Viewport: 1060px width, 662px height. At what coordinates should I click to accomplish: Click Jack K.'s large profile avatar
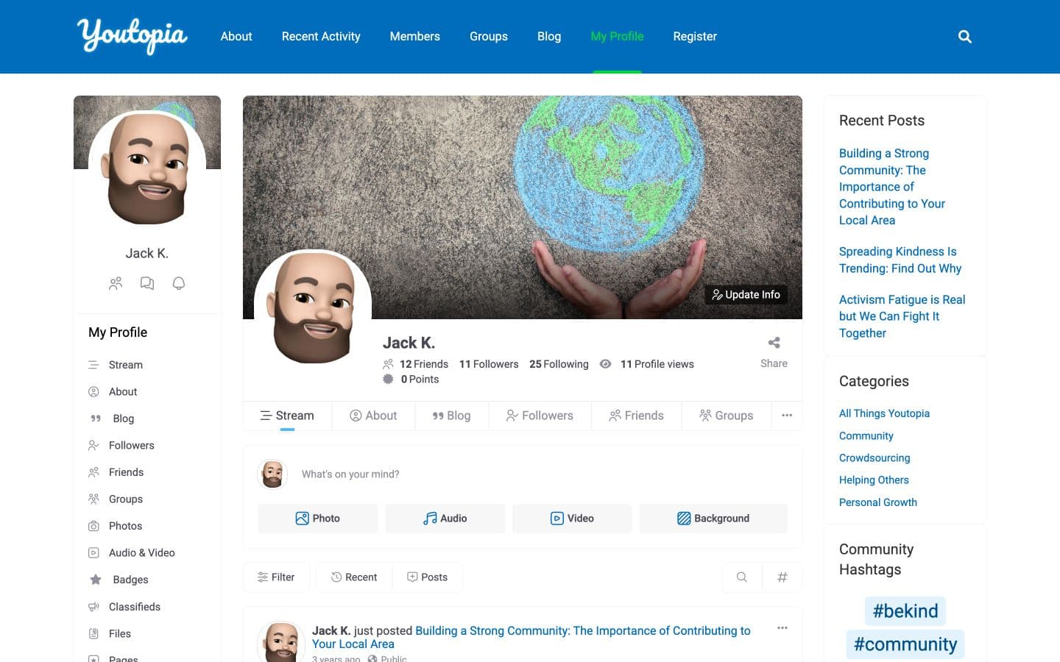click(x=313, y=309)
